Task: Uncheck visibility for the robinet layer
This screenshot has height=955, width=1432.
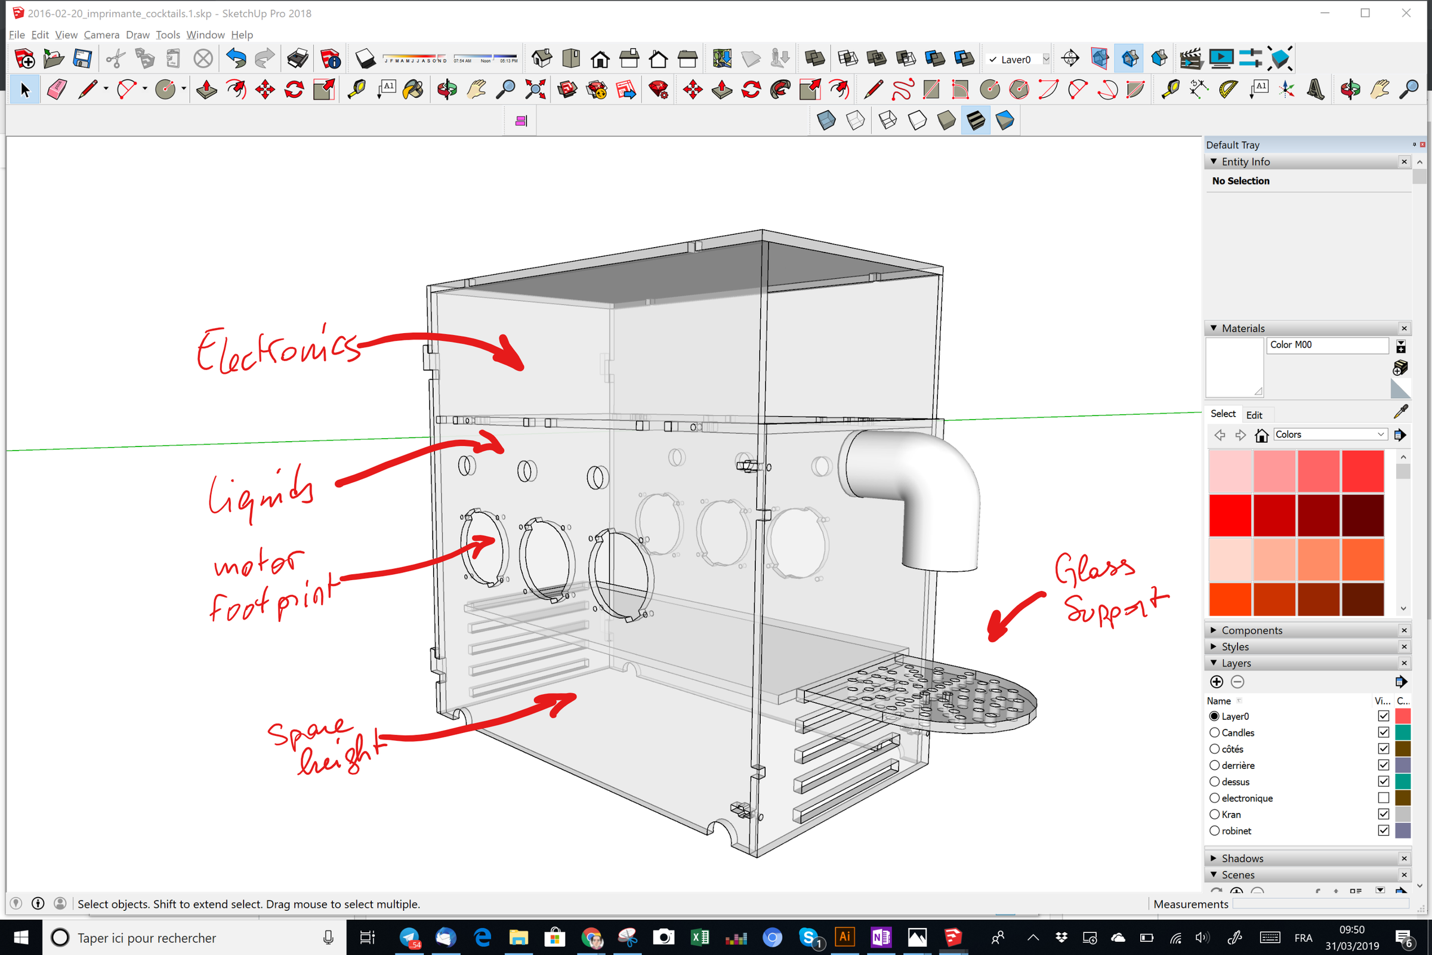Action: click(x=1382, y=830)
